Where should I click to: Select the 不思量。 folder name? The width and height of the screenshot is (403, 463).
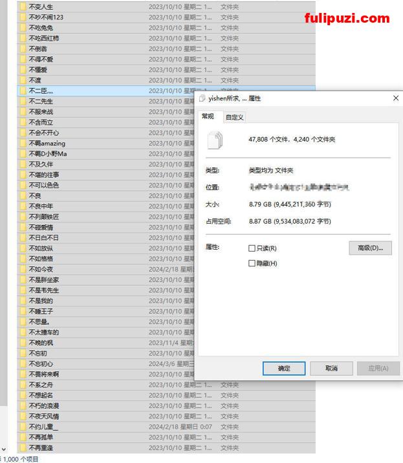[x=39, y=321]
